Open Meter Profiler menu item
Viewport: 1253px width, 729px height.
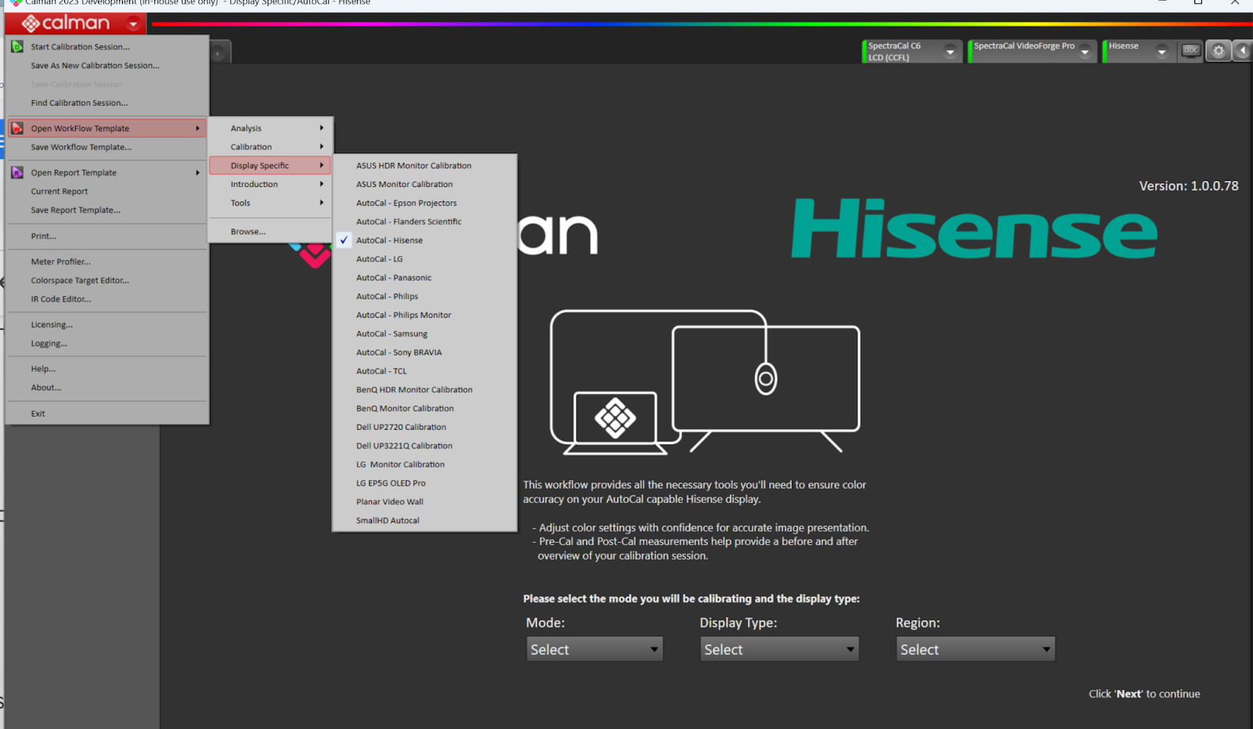[x=107, y=262]
